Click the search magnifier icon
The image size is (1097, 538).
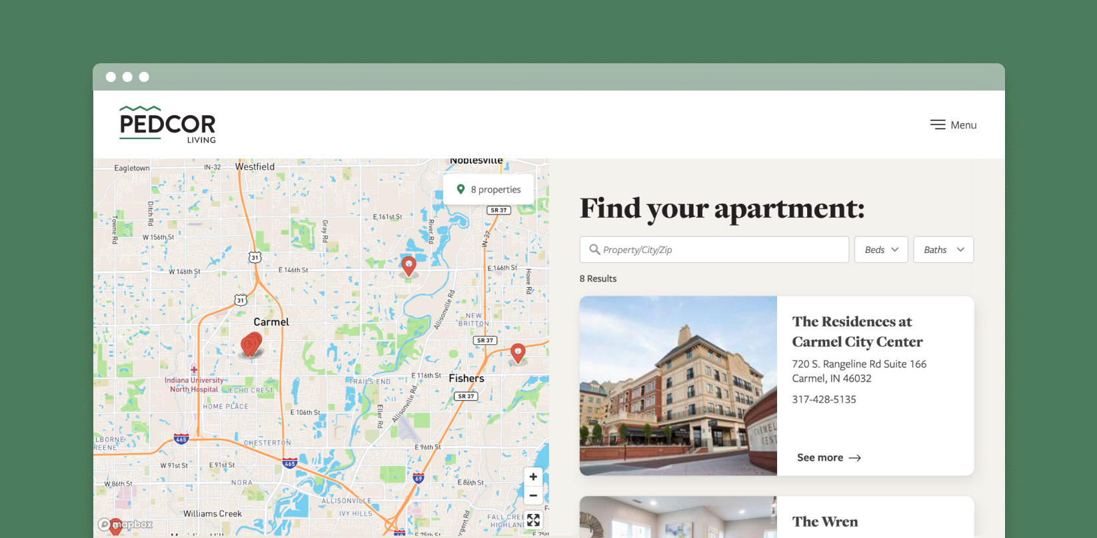(x=594, y=250)
